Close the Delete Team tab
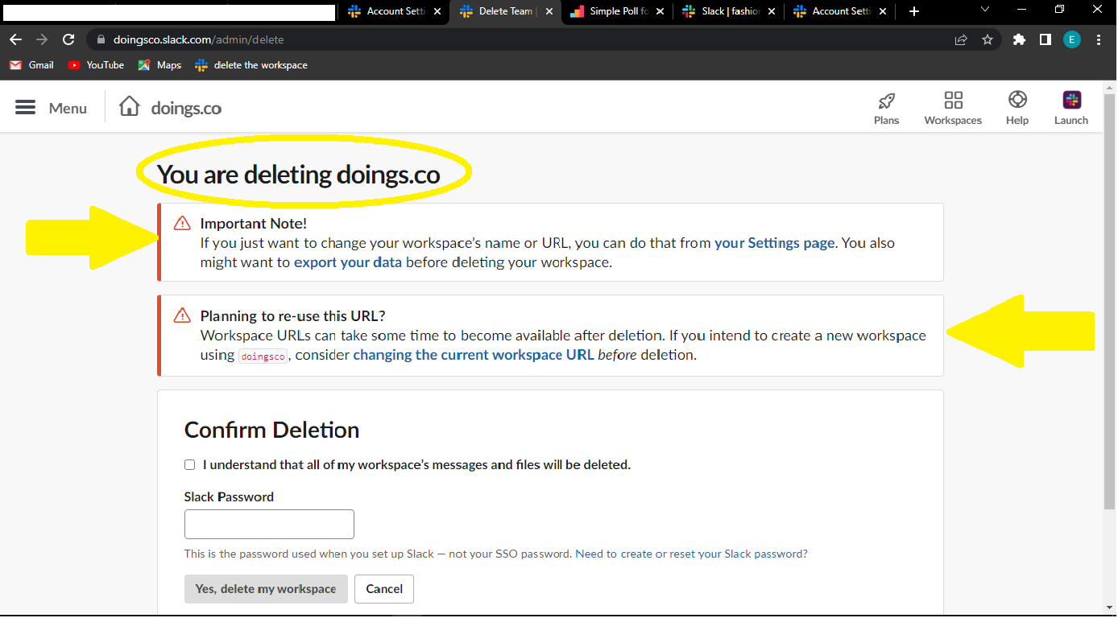1118x618 pixels. coord(549,11)
